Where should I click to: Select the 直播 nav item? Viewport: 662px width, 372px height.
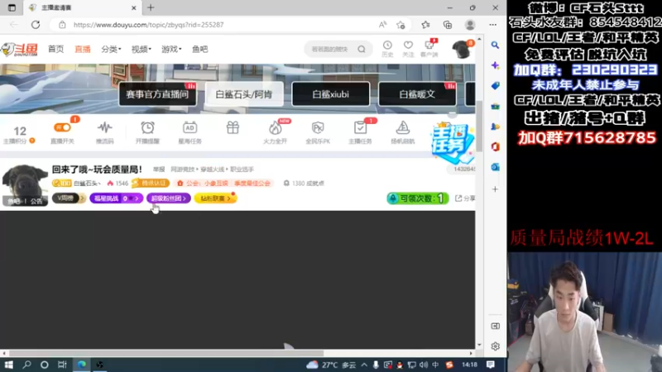click(x=83, y=50)
